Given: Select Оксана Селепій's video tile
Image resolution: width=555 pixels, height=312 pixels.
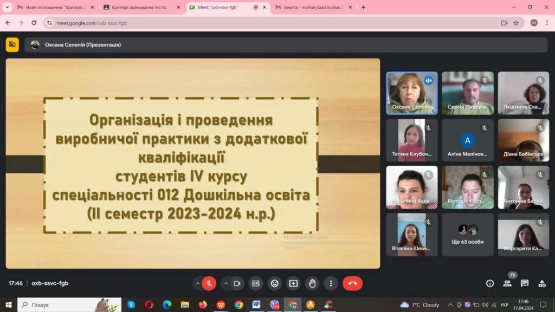Looking at the screenshot, I should 411,93.
